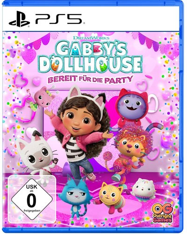This screenshot has height=234, width=187.
Task: Click the purple hooded DJ Catnip cat
Action: point(132,108)
